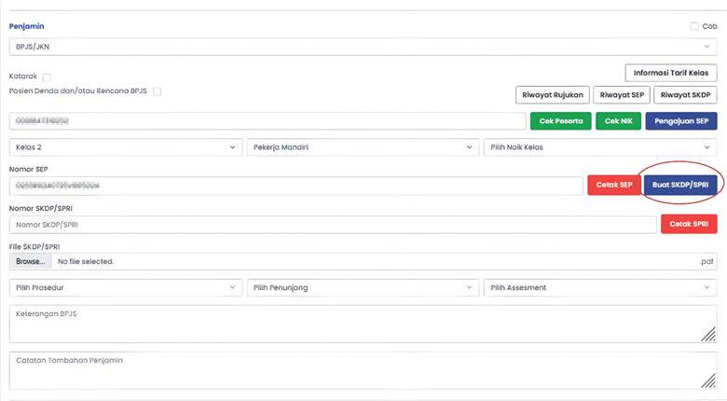Expand the Pilih Assesment dropdown
This screenshot has width=727, height=401.
coord(600,288)
